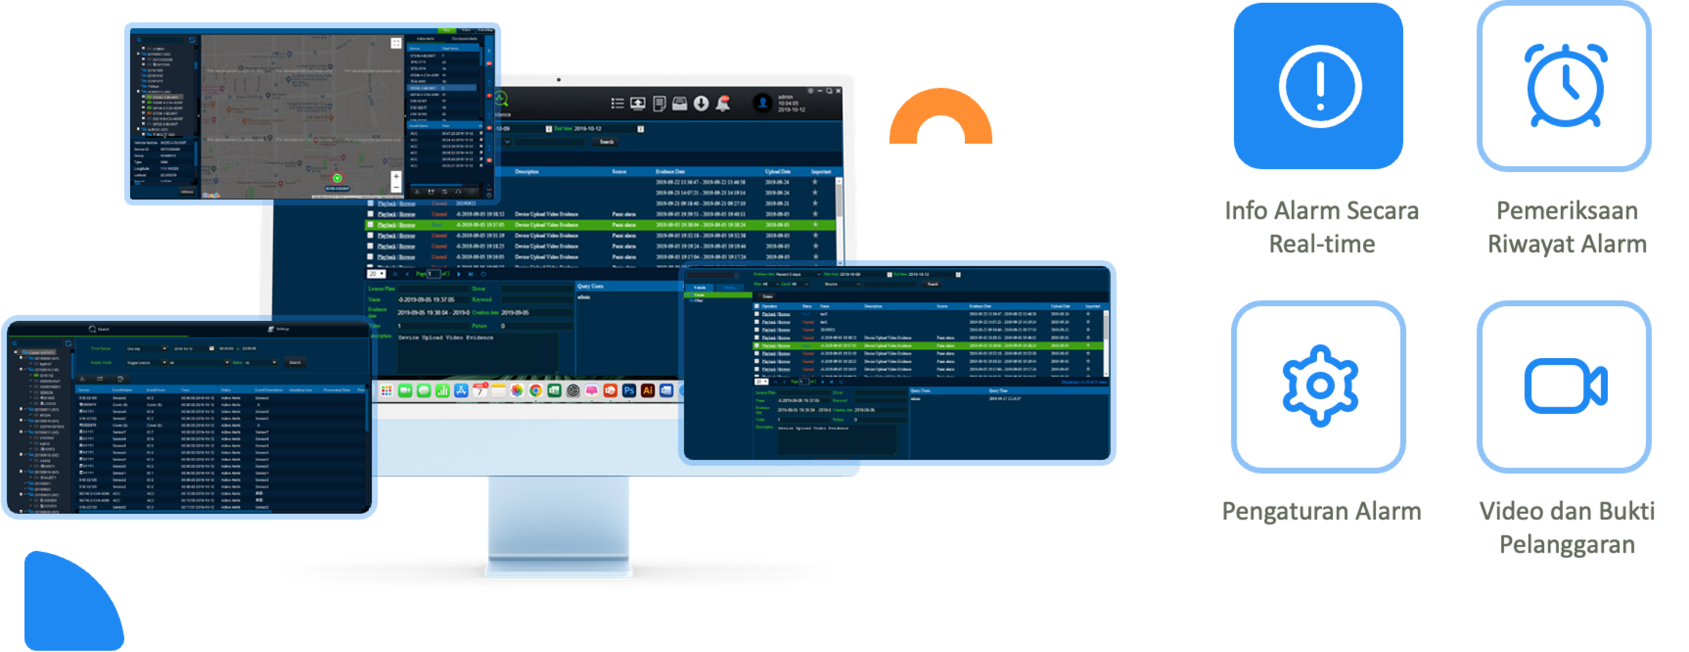Open Illustrator in the Dock

pyautogui.click(x=648, y=391)
